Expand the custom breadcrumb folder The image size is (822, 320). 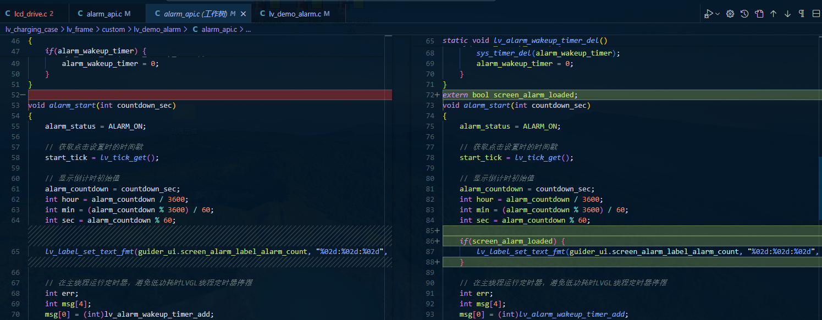click(x=114, y=30)
